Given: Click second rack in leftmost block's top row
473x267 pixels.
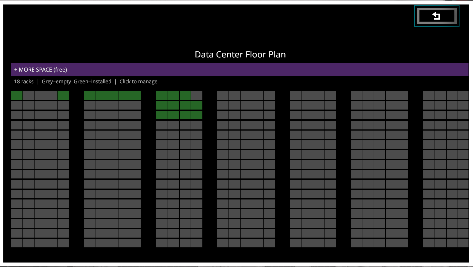Looking at the screenshot, I should pyautogui.click(x=28, y=96).
